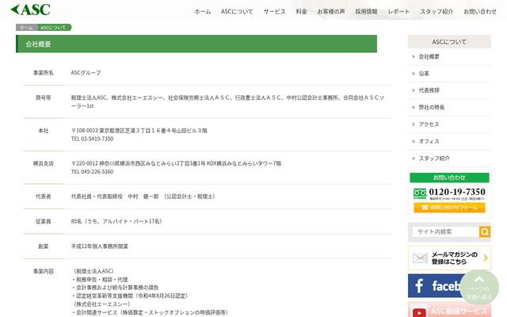
Task: Click the back-to-top arrow circle
Action: click(x=479, y=287)
